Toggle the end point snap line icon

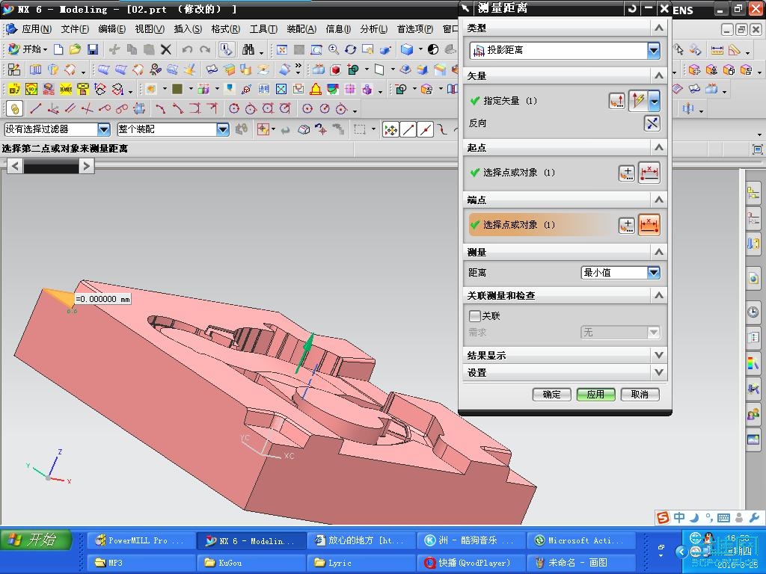coord(408,129)
